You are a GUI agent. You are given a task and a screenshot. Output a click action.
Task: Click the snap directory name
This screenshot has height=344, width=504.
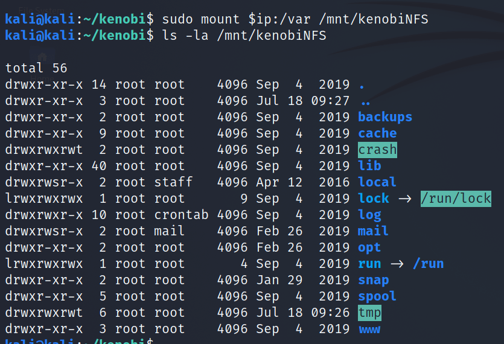pyautogui.click(x=373, y=280)
